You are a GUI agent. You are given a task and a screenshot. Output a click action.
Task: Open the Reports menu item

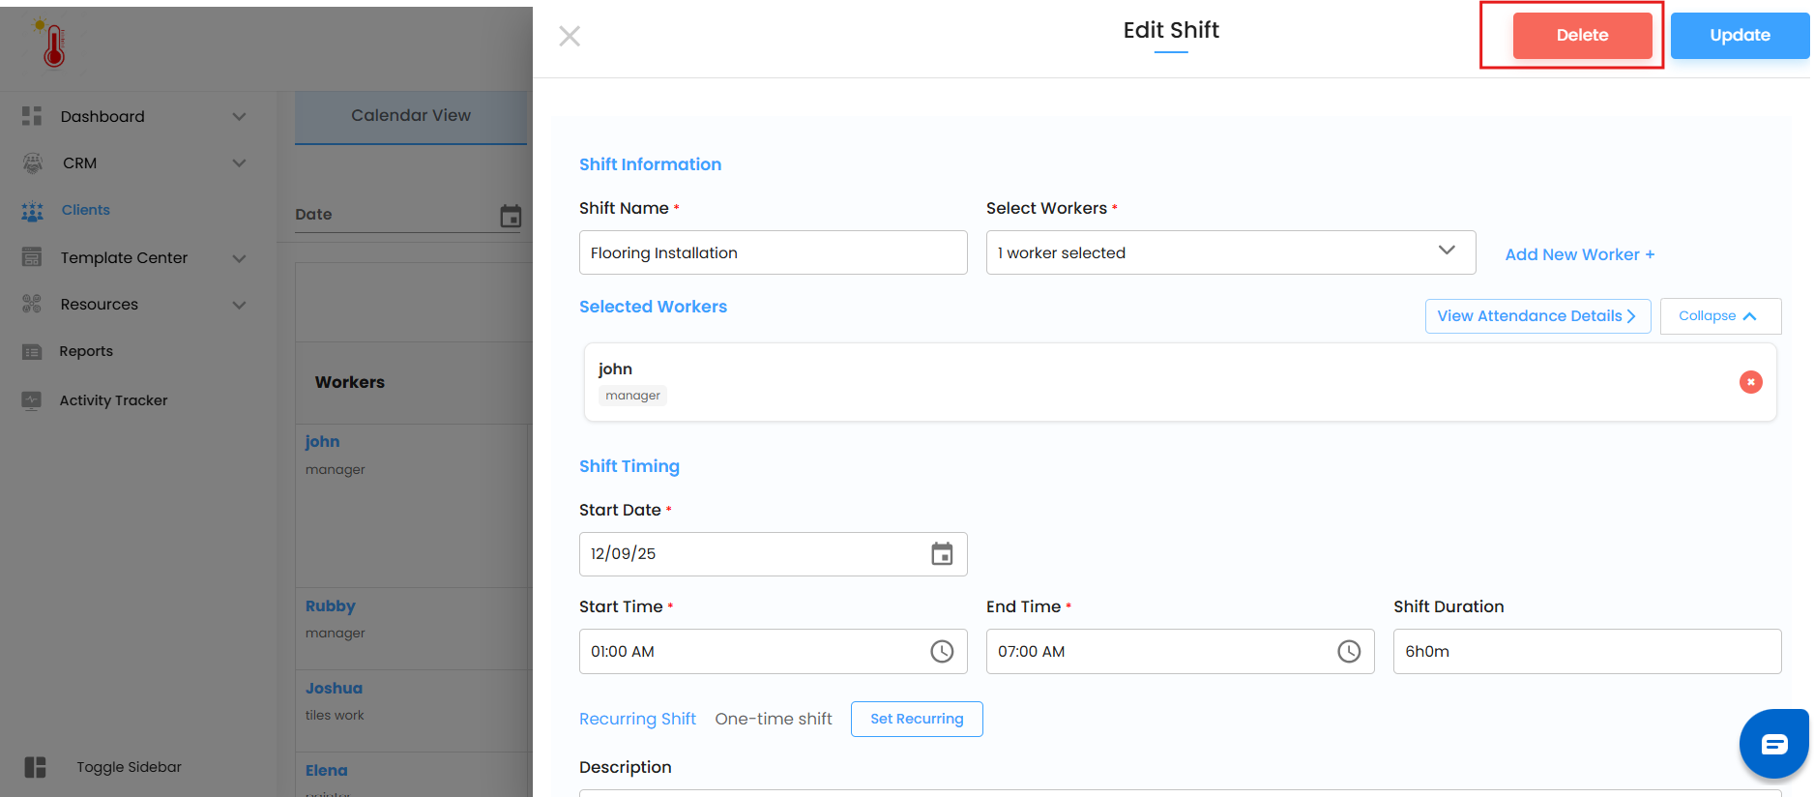pyautogui.click(x=86, y=351)
